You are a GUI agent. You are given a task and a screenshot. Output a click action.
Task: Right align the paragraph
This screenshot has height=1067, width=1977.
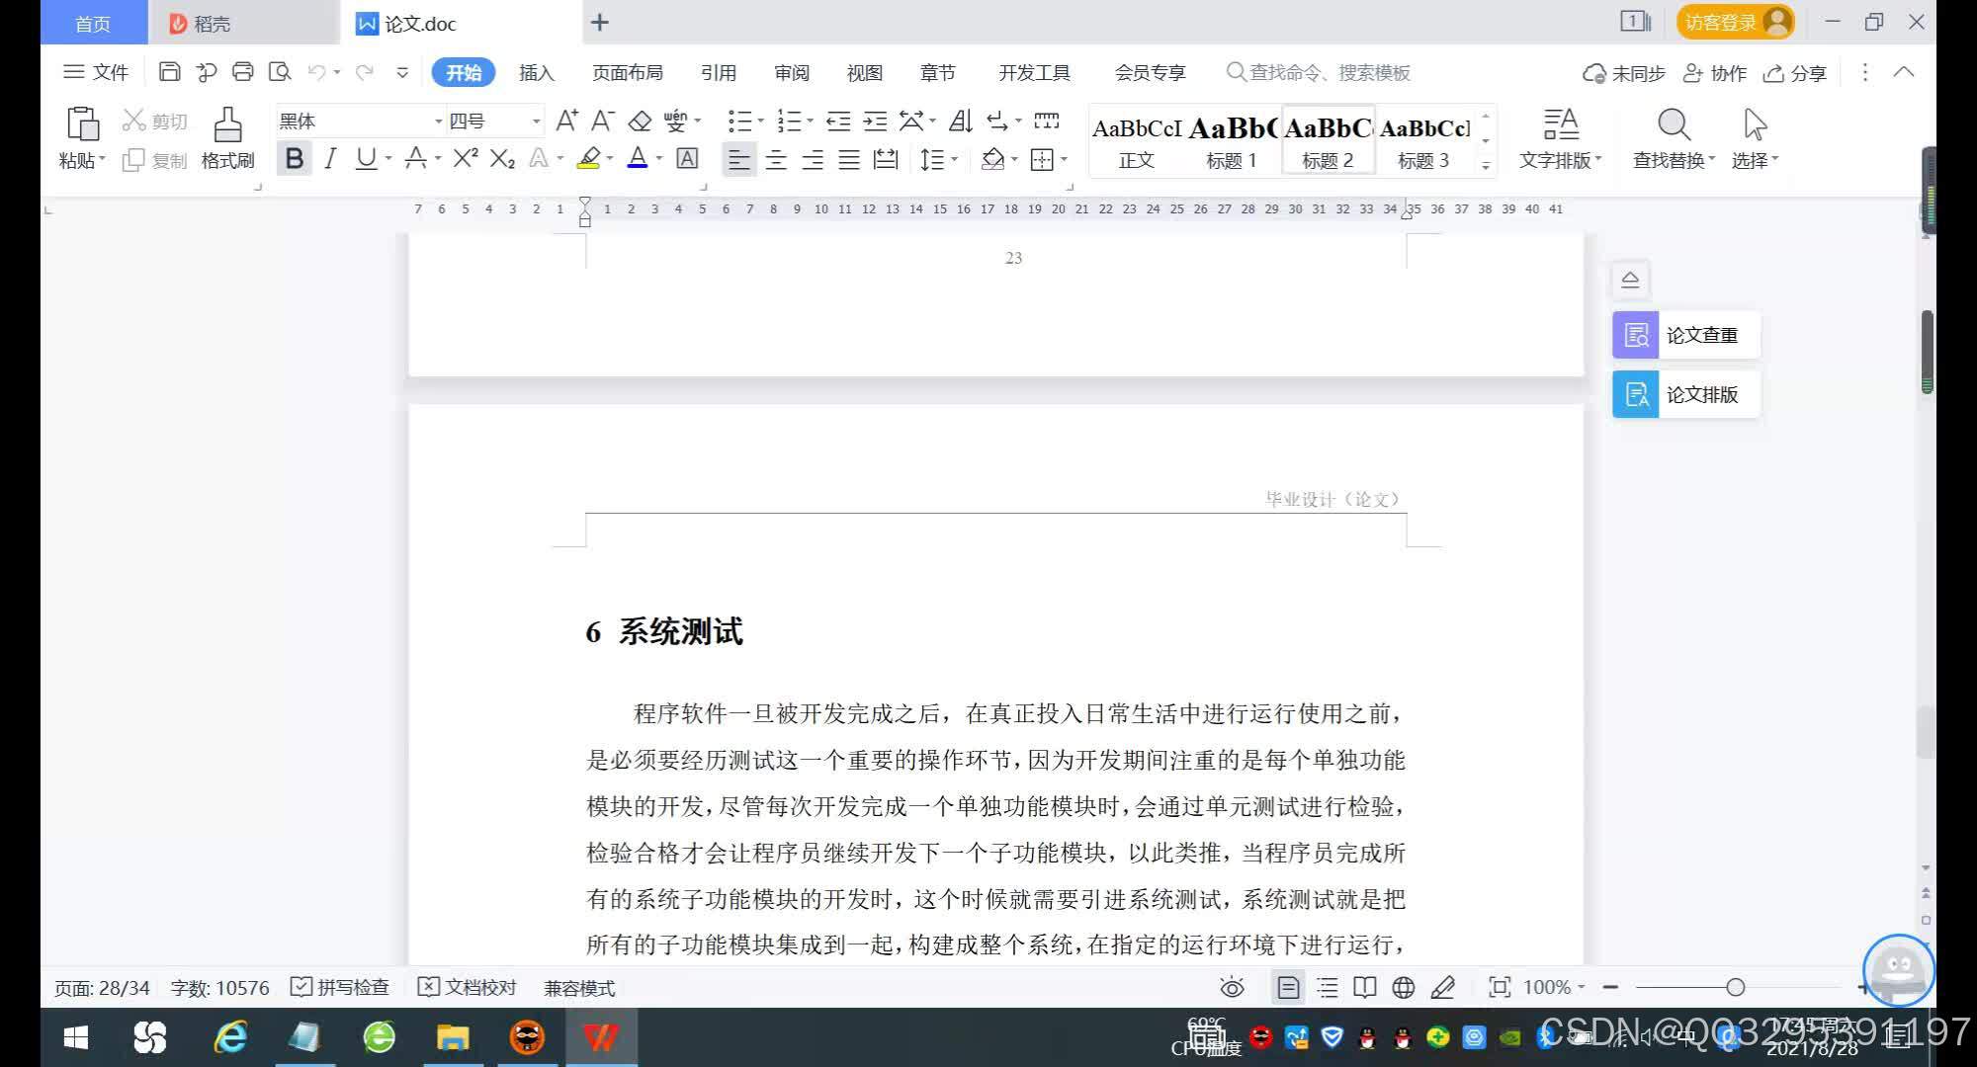813,159
